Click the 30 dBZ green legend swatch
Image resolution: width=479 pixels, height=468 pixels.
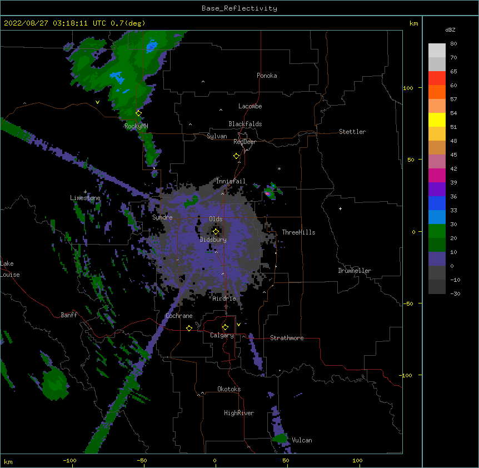[437, 231]
